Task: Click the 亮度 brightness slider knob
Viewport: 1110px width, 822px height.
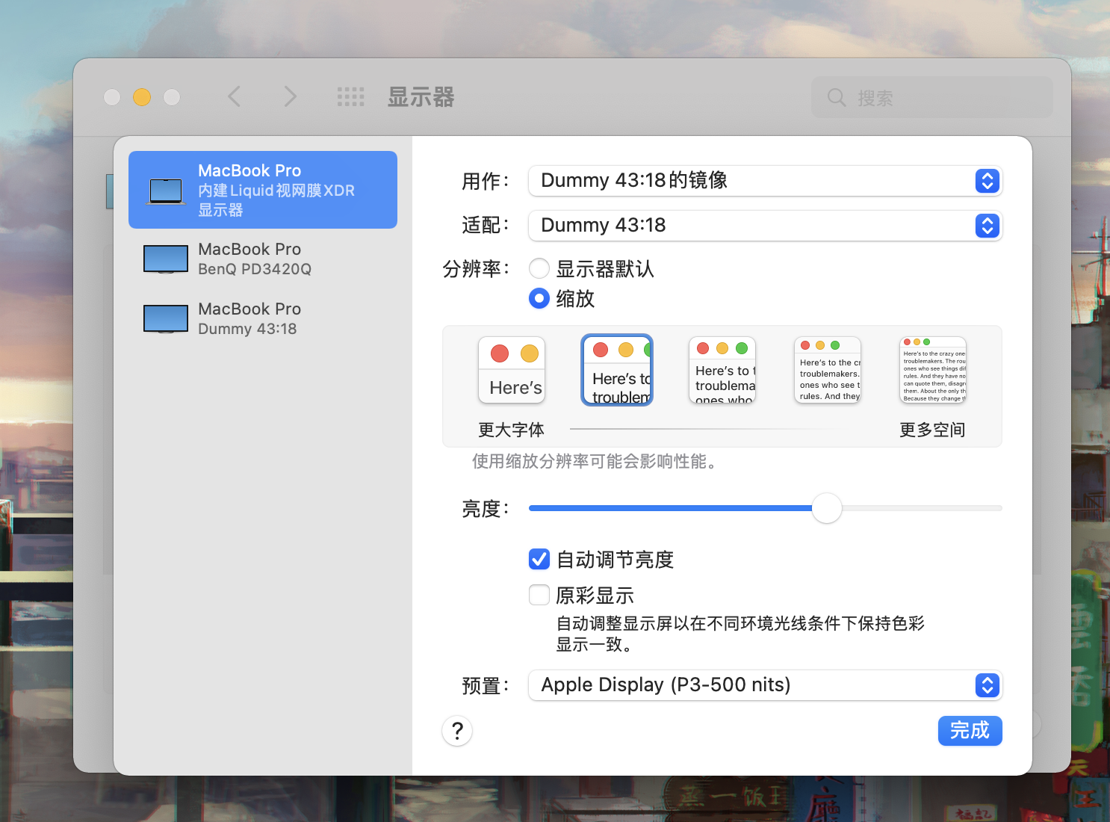Action: (x=827, y=508)
